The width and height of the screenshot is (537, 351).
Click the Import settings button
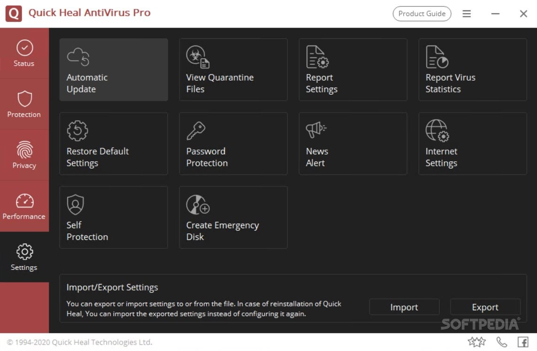(x=404, y=307)
